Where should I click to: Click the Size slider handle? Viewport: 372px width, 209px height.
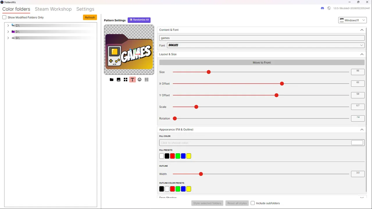coord(209,72)
